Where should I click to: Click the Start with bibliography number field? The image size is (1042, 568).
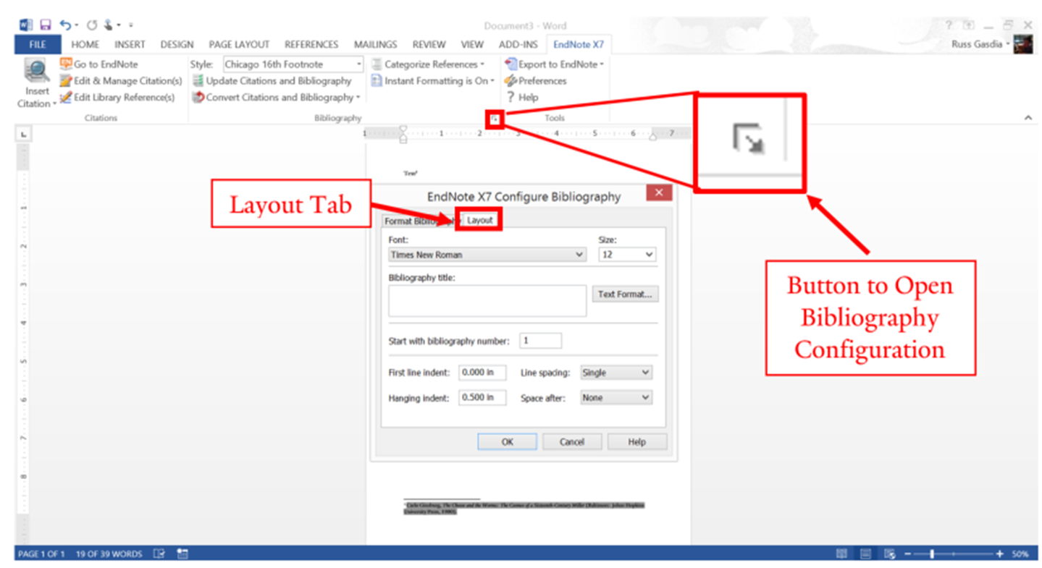[540, 341]
